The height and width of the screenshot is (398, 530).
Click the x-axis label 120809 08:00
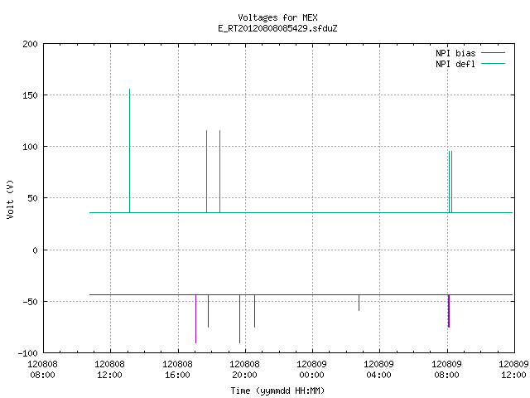pos(446,370)
